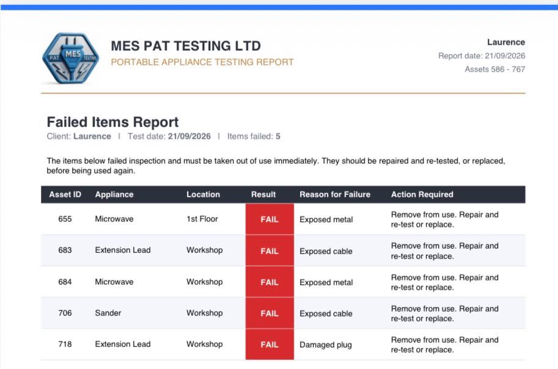Click the 'Reason for Failure' column header
Screen dimensions: 558x369
click(x=335, y=195)
